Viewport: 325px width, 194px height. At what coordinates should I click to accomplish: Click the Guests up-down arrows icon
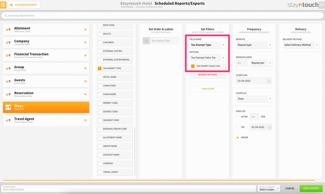click(x=8, y=82)
